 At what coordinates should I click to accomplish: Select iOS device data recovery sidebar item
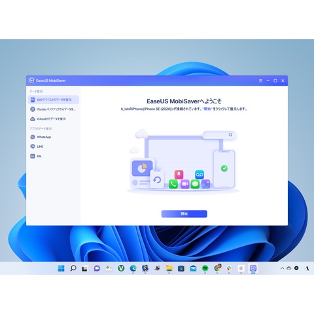[x=54, y=99]
